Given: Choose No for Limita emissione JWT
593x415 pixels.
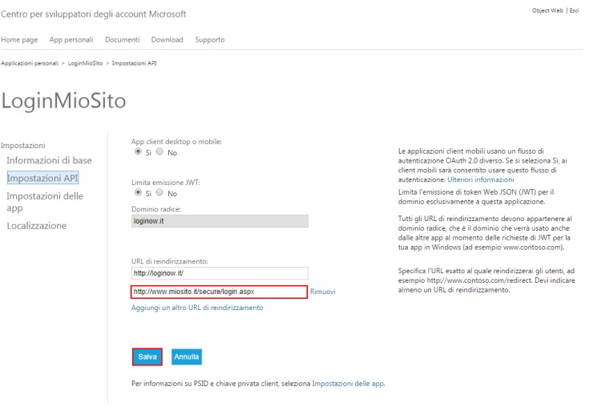Looking at the screenshot, I should point(161,193).
